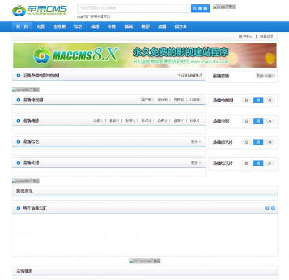Click the play icon beside 最新动漫
Screen dimensions: 289x280
(17, 163)
